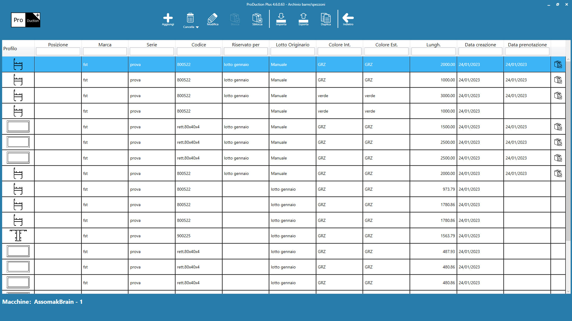This screenshot has height=321, width=572.
Task: Click the Modifica pencil icon
Action: pyautogui.click(x=213, y=18)
